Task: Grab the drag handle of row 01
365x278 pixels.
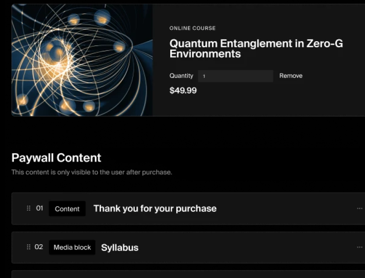Action: coord(29,208)
